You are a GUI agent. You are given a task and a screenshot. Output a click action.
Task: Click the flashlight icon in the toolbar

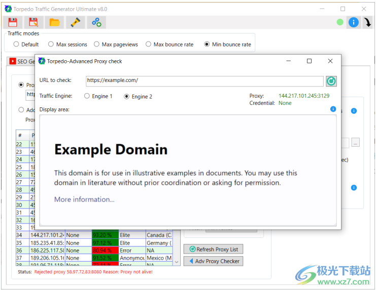tap(75, 22)
